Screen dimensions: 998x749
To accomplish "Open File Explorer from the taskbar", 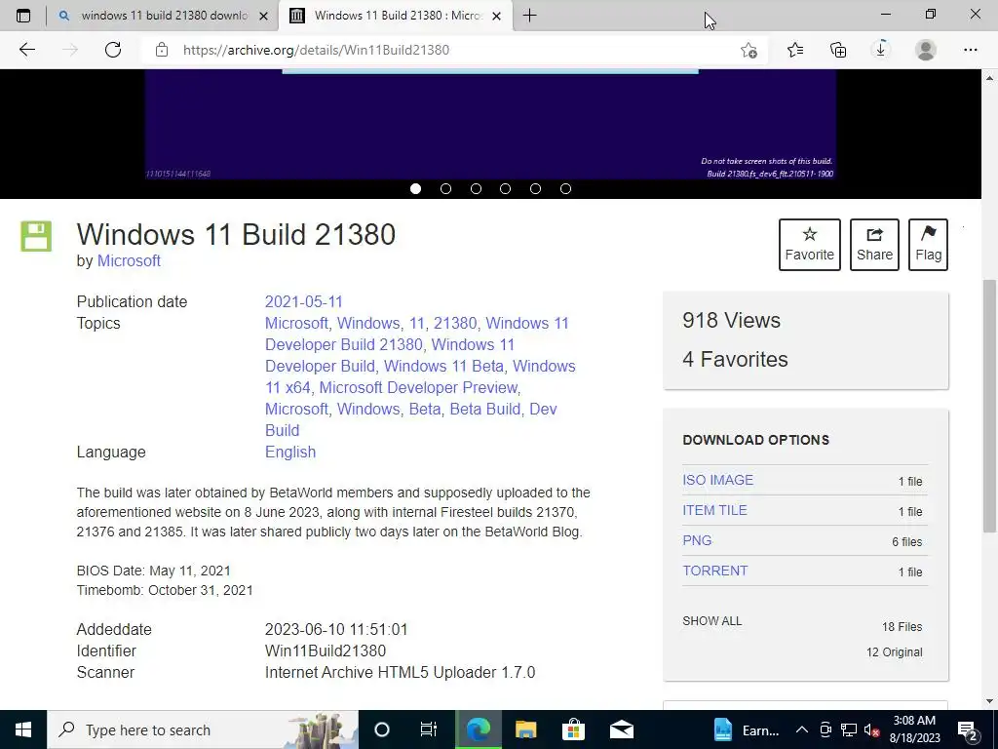I will (525, 729).
